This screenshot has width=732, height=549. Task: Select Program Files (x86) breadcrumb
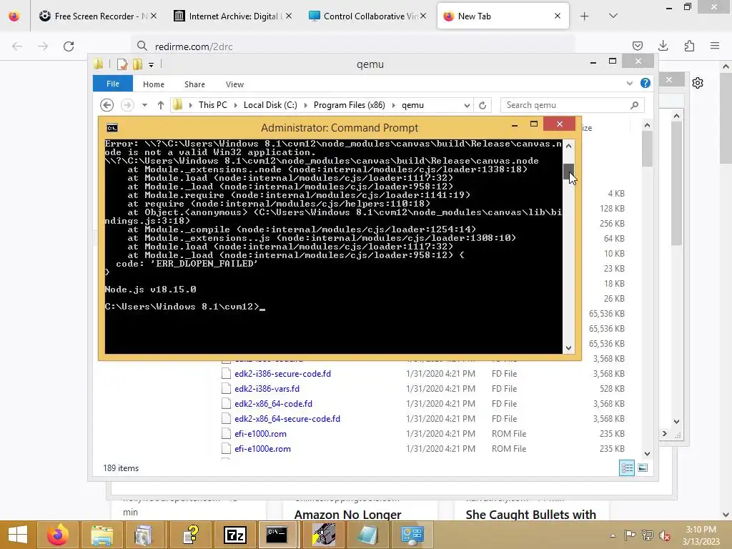tap(349, 105)
